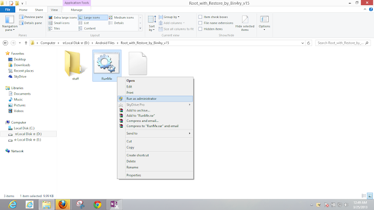Switch layout to Content view
This screenshot has height=210, width=374.
(87, 29)
